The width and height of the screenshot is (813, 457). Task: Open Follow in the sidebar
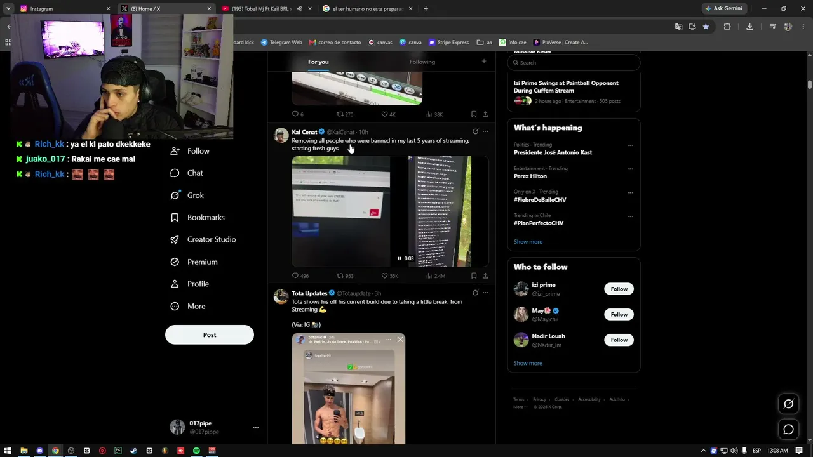[x=190, y=151]
